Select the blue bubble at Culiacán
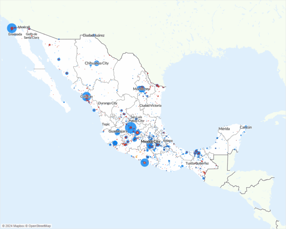This screenshot has height=229, width=286. [86, 96]
